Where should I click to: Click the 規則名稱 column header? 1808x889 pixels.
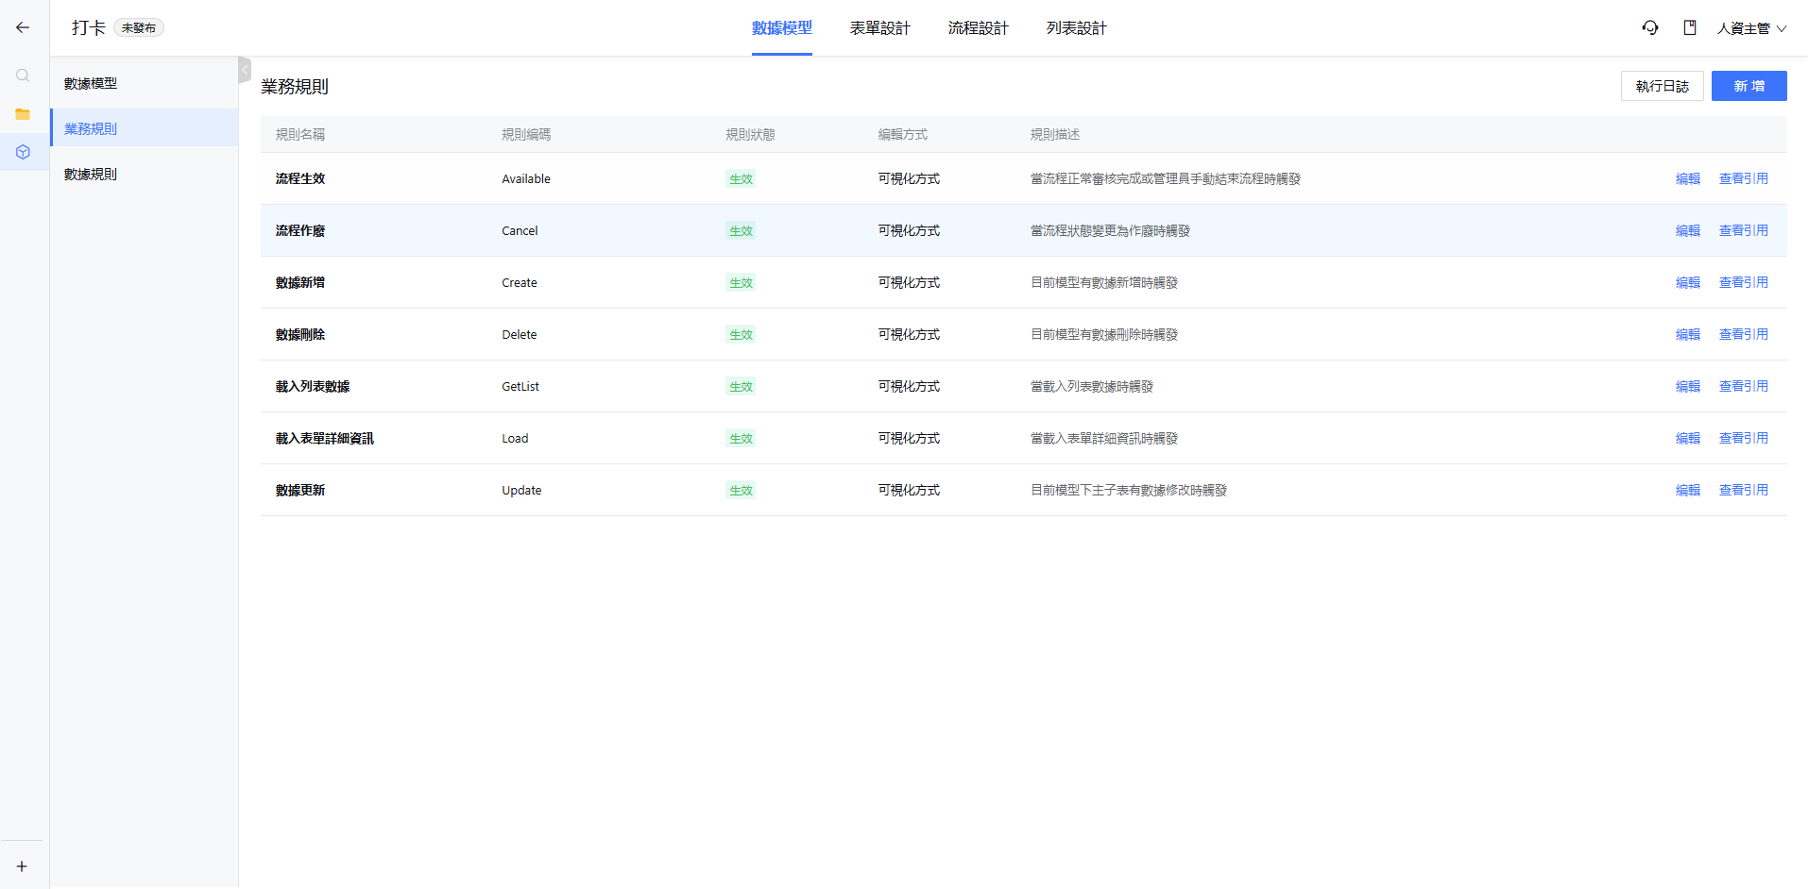click(300, 134)
